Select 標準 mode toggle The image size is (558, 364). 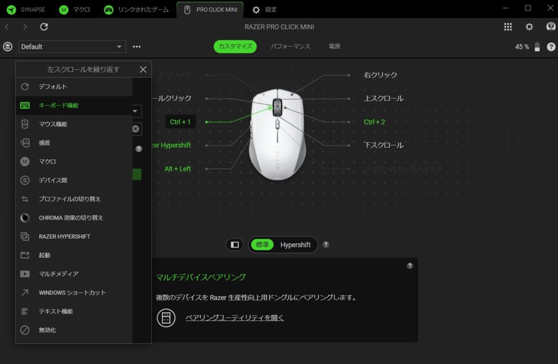262,245
